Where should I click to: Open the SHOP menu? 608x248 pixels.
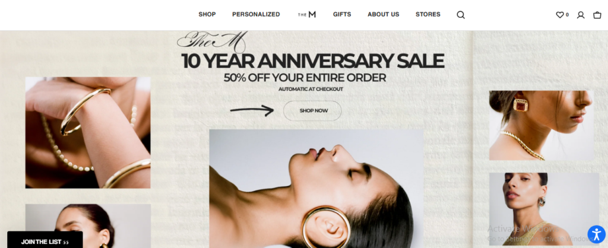tap(207, 14)
